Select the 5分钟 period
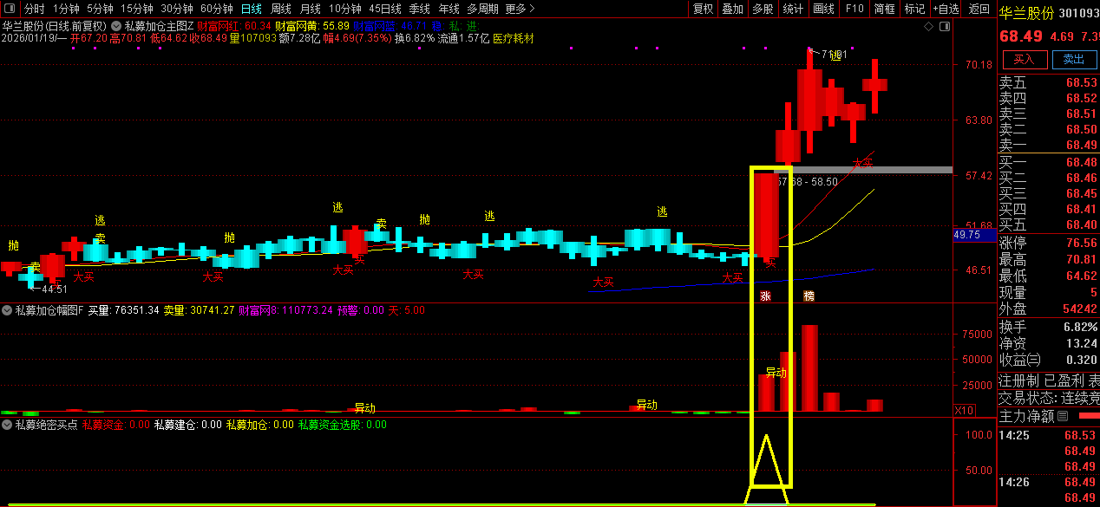 [100, 9]
